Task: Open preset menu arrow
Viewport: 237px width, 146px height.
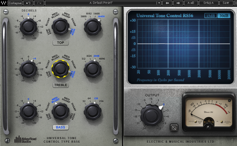Action: click(x=159, y=3)
